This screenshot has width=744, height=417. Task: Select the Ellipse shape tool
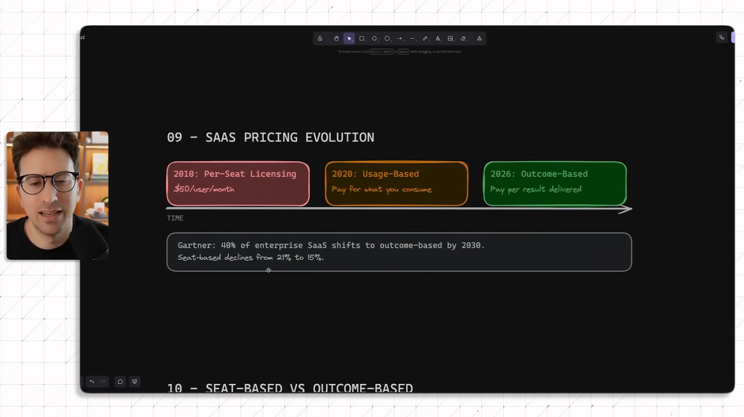point(387,38)
